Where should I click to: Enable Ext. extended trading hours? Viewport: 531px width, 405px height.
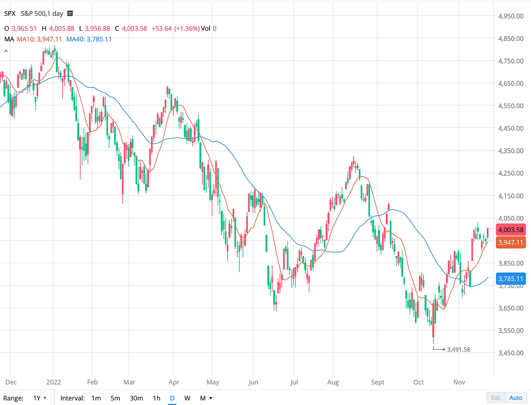[x=496, y=397]
